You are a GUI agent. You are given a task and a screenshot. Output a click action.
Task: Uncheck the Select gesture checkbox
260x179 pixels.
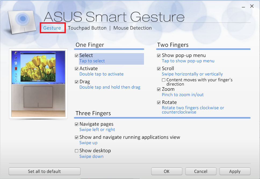[x=77, y=56]
